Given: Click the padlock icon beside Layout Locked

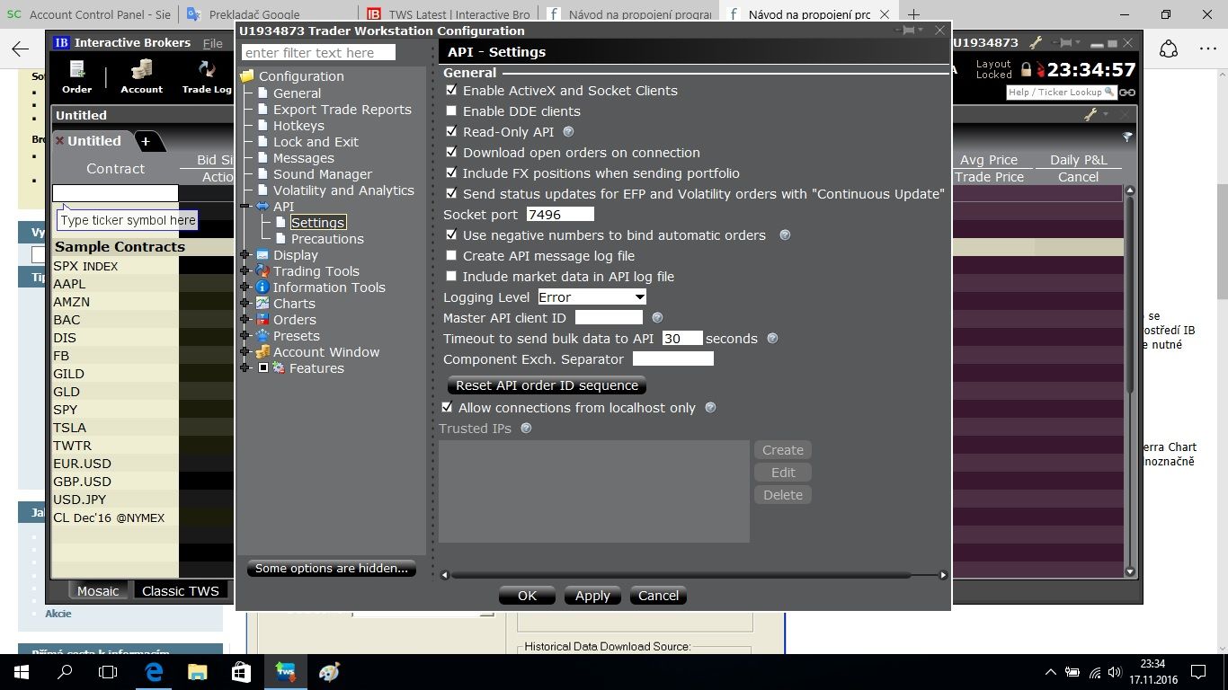Looking at the screenshot, I should pyautogui.click(x=1026, y=70).
